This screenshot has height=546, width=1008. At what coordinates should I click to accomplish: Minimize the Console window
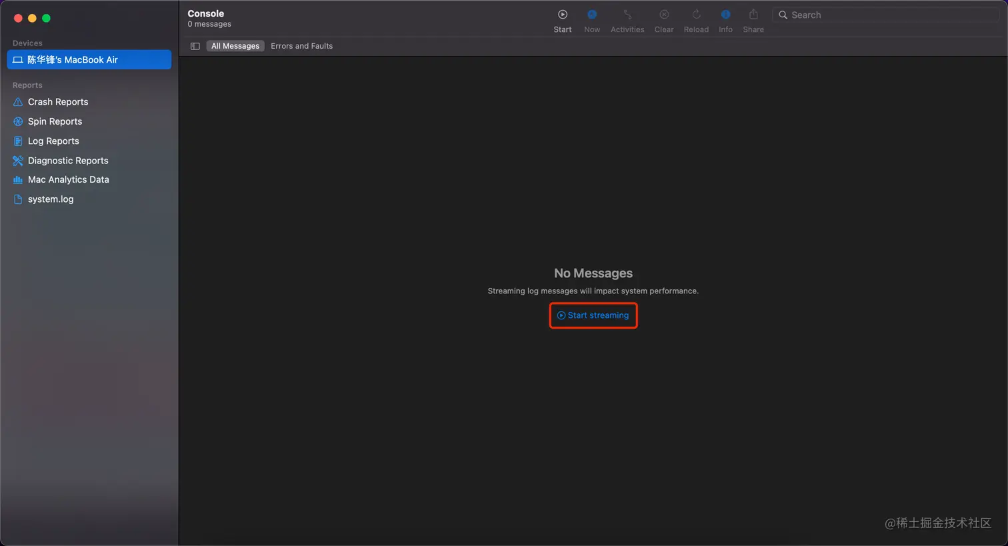point(32,18)
